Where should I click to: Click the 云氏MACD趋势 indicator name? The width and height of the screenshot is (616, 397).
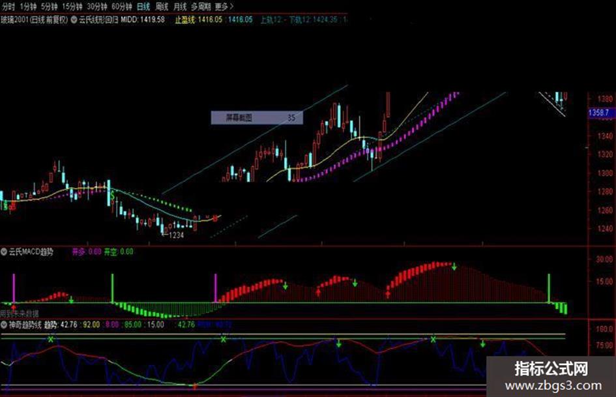pyautogui.click(x=31, y=252)
